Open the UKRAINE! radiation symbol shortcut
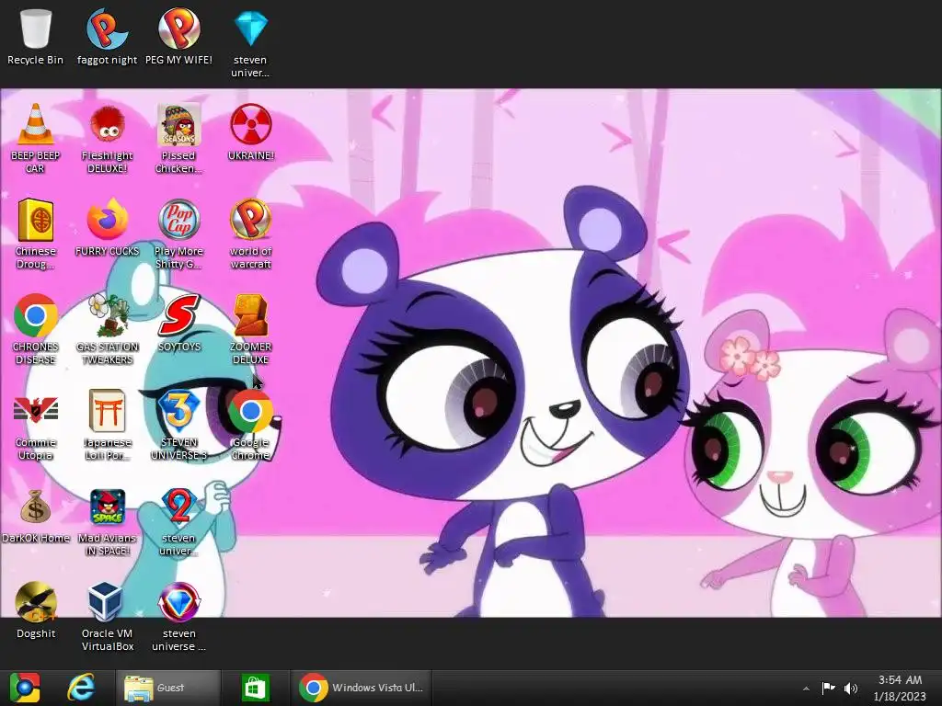This screenshot has width=942, height=706. pyautogui.click(x=250, y=132)
